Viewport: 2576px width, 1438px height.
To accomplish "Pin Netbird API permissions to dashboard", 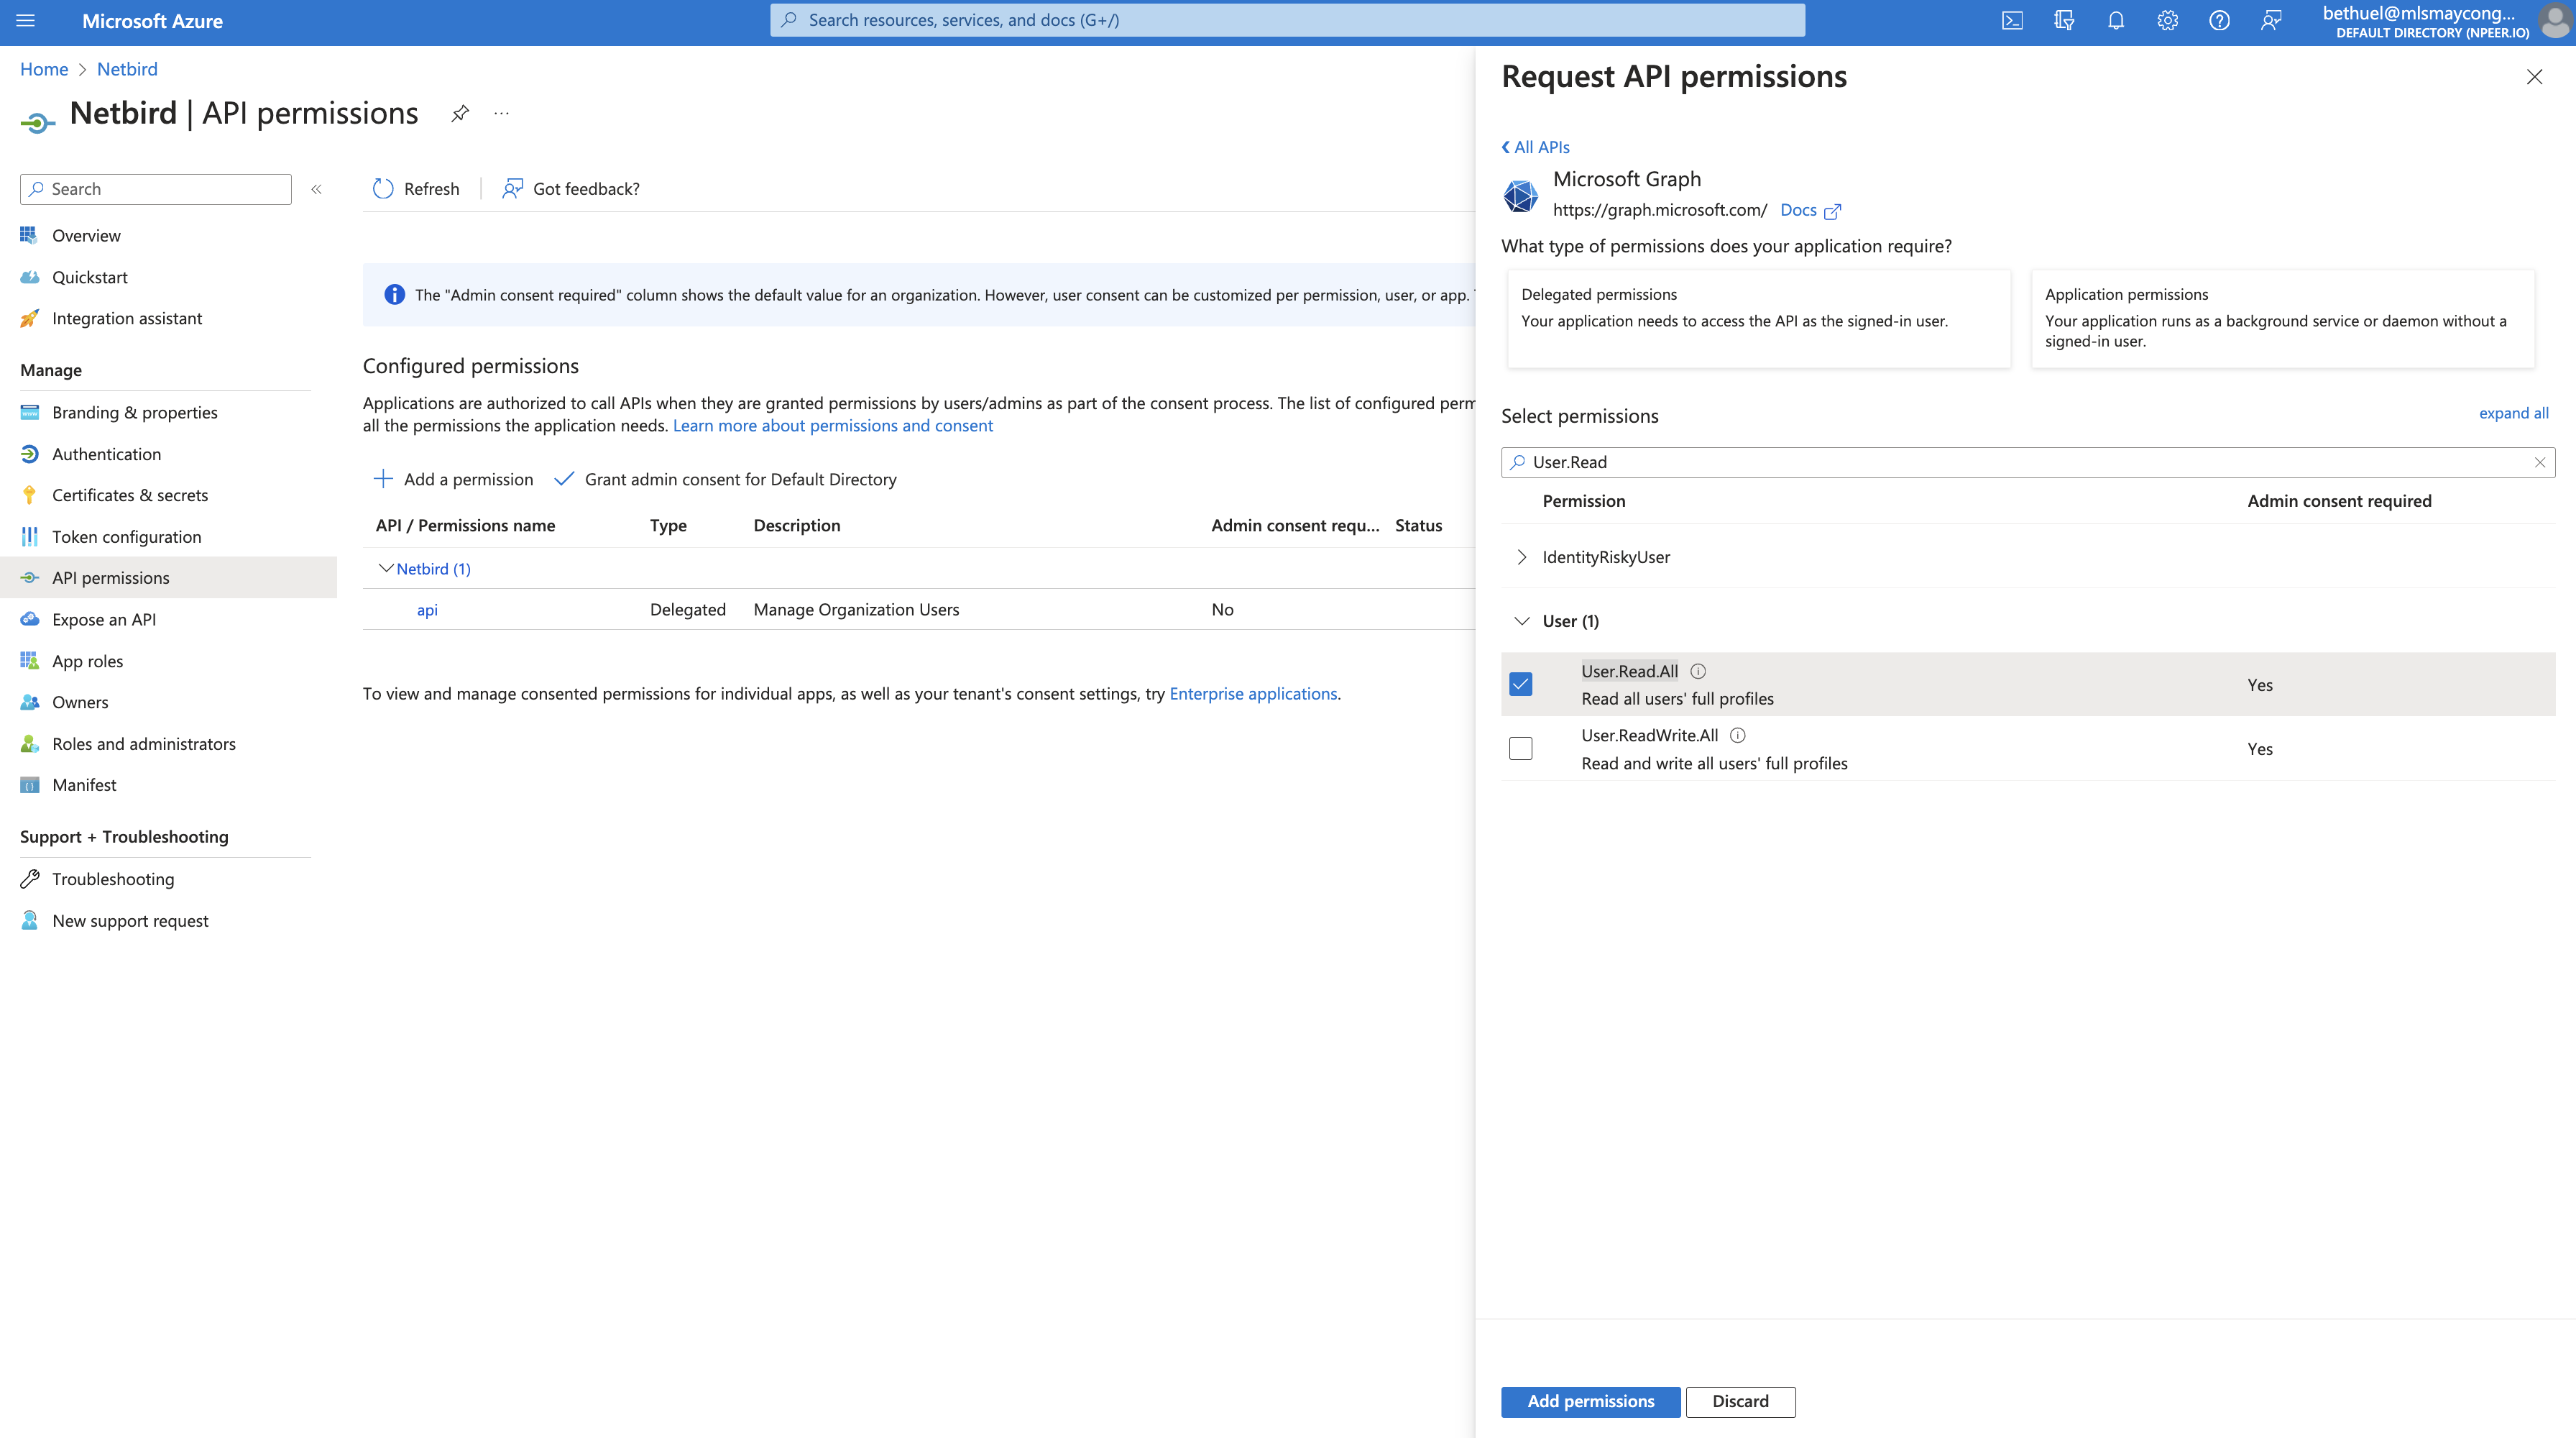I will [x=459, y=113].
